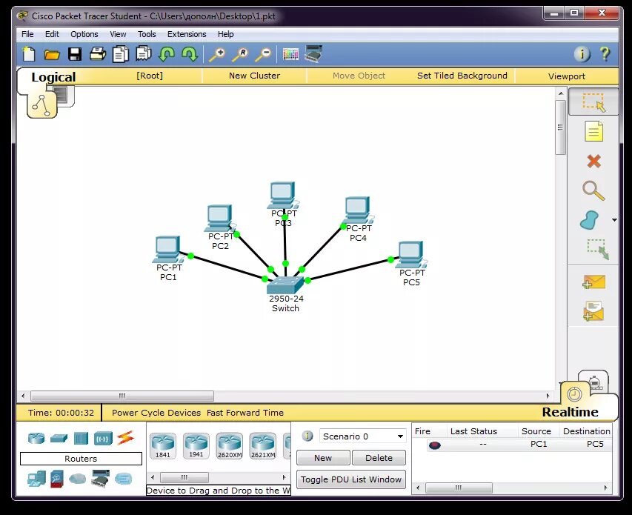This screenshot has height=515, width=632.
Task: Select the WAN Emulation cloud icon
Action: (77, 479)
